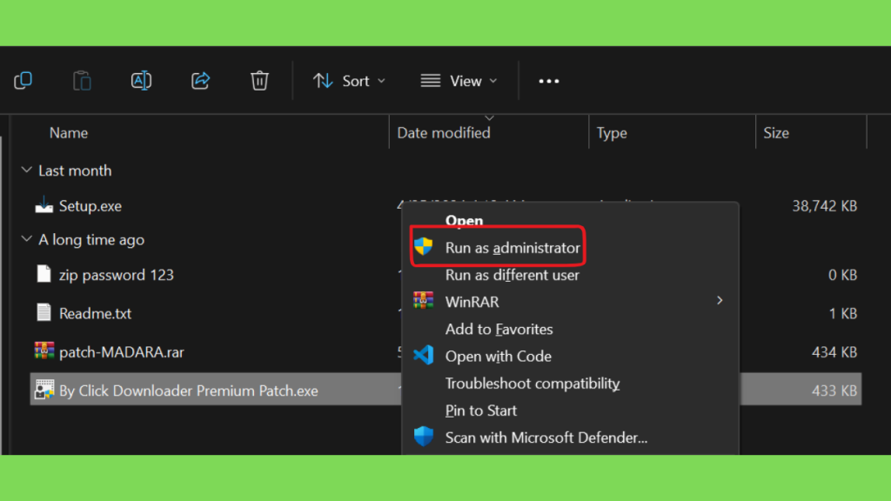Screen dimensions: 891x501
Task: Click the Microsoft Defender shield icon
Action: click(424, 437)
